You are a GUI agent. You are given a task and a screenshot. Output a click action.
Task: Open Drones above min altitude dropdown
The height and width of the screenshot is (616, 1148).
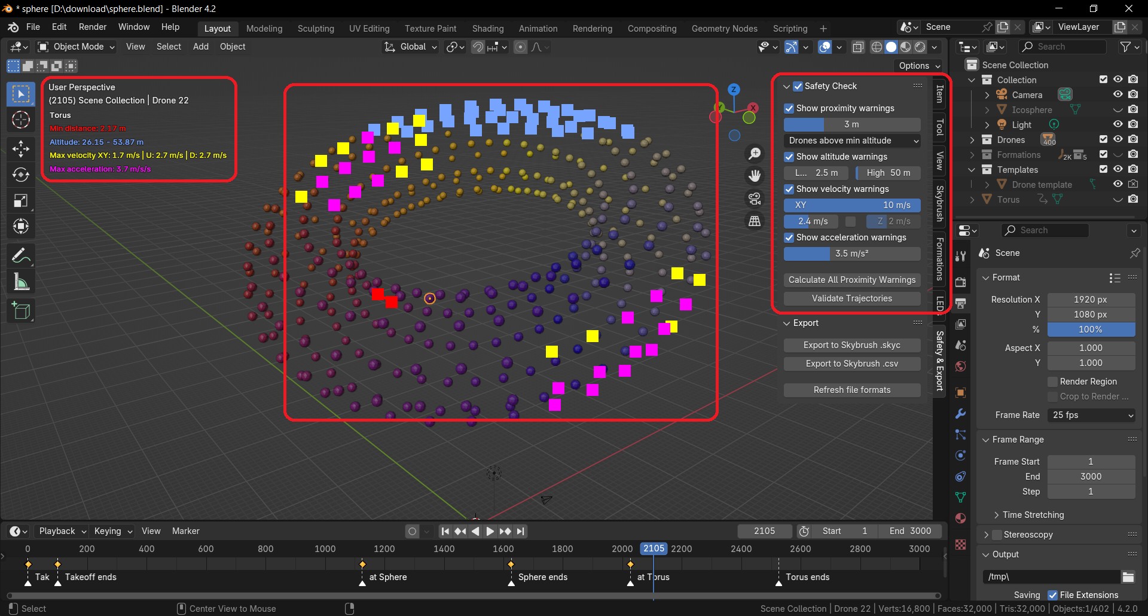click(852, 141)
